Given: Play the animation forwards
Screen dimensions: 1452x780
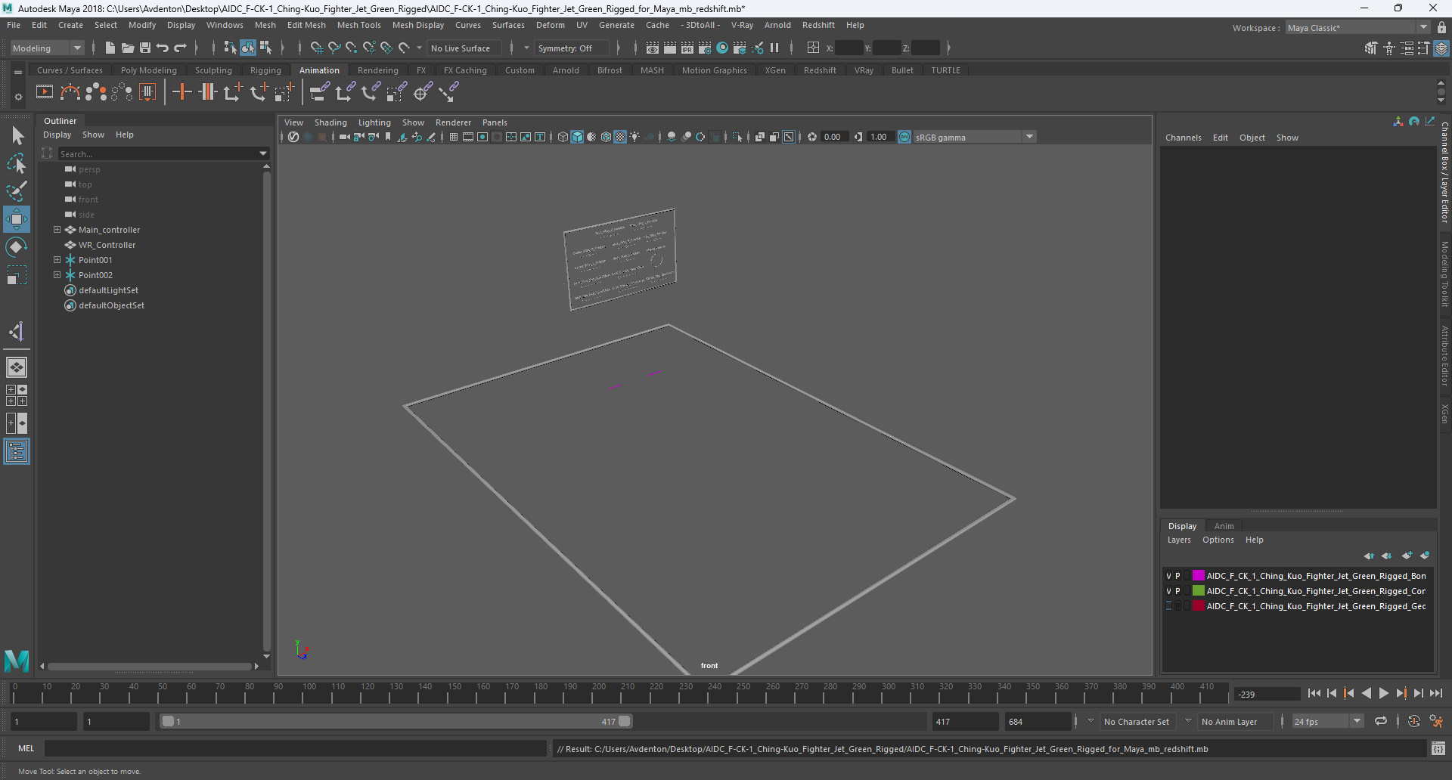Looking at the screenshot, I should 1384,693.
